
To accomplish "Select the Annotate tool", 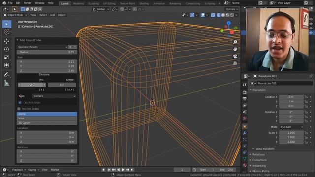I will coord(6,75).
